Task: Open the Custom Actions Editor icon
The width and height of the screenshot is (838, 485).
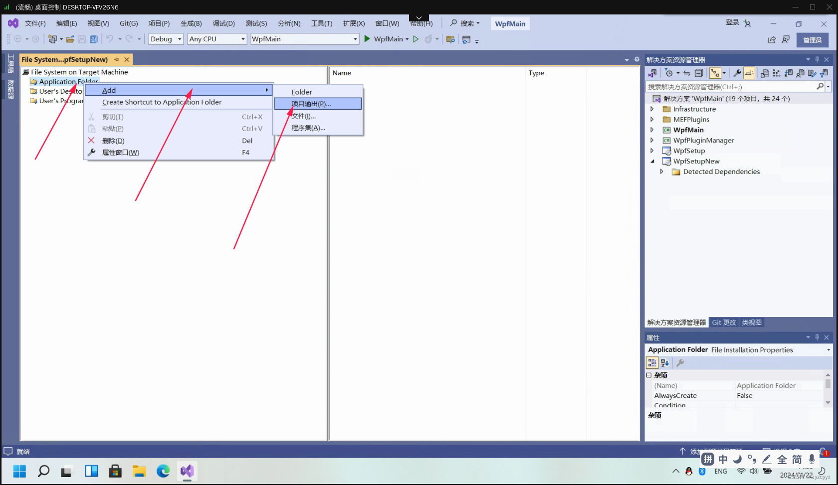Action: tap(812, 73)
